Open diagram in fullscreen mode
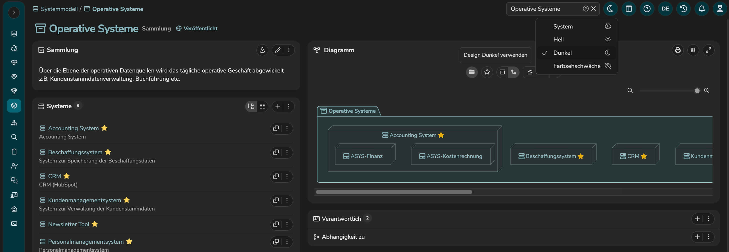729x252 pixels. tap(708, 50)
